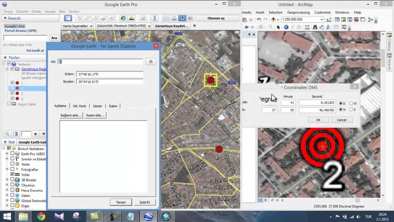Open the Table of Contents window icon

coord(337,19)
